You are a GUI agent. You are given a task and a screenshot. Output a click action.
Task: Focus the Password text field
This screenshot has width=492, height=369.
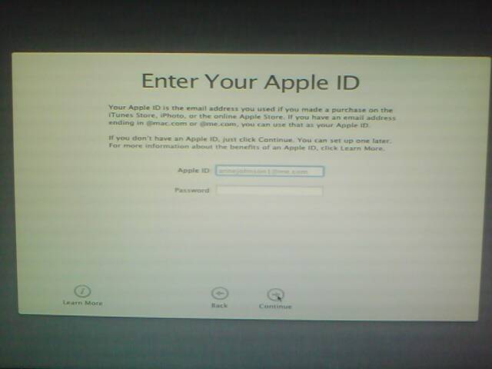tap(269, 191)
